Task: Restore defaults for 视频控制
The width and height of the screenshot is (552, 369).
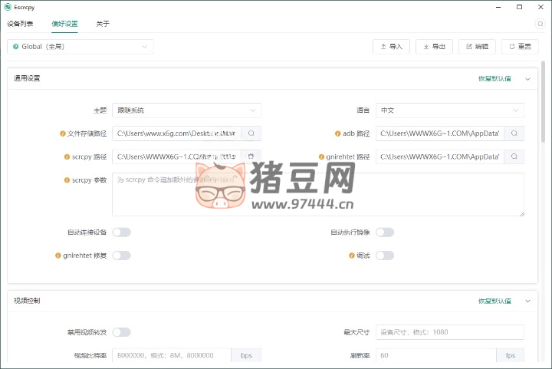Action: coord(495,301)
